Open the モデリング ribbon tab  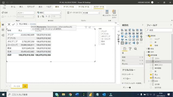click(31, 7)
